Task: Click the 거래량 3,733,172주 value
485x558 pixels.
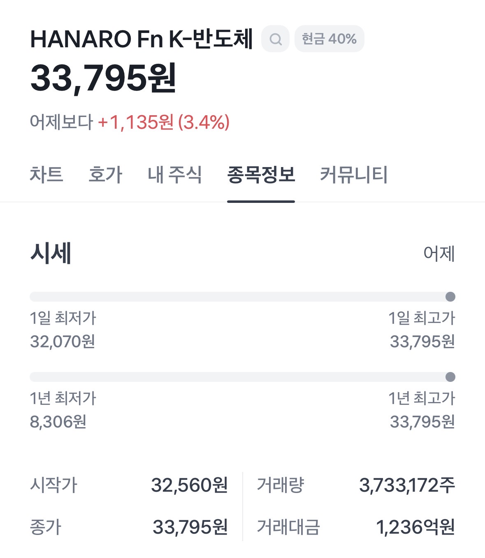Action: 406,485
